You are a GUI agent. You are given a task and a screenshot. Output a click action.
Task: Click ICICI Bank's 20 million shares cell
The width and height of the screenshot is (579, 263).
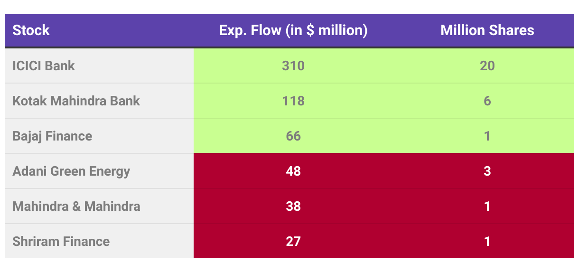[x=487, y=66]
